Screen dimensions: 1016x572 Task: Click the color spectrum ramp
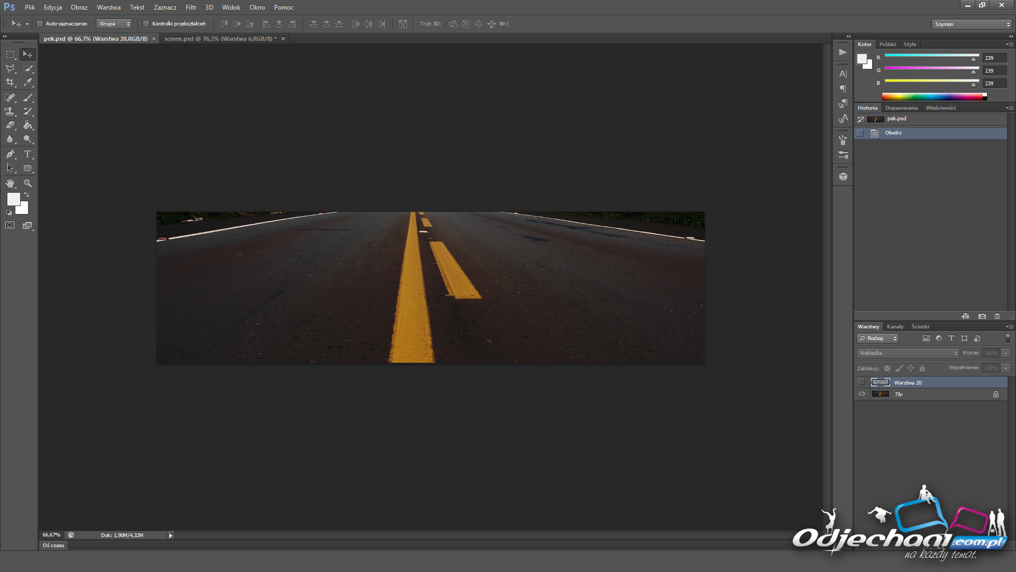[934, 96]
